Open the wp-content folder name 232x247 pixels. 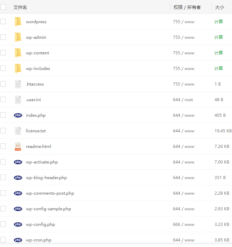(37, 53)
